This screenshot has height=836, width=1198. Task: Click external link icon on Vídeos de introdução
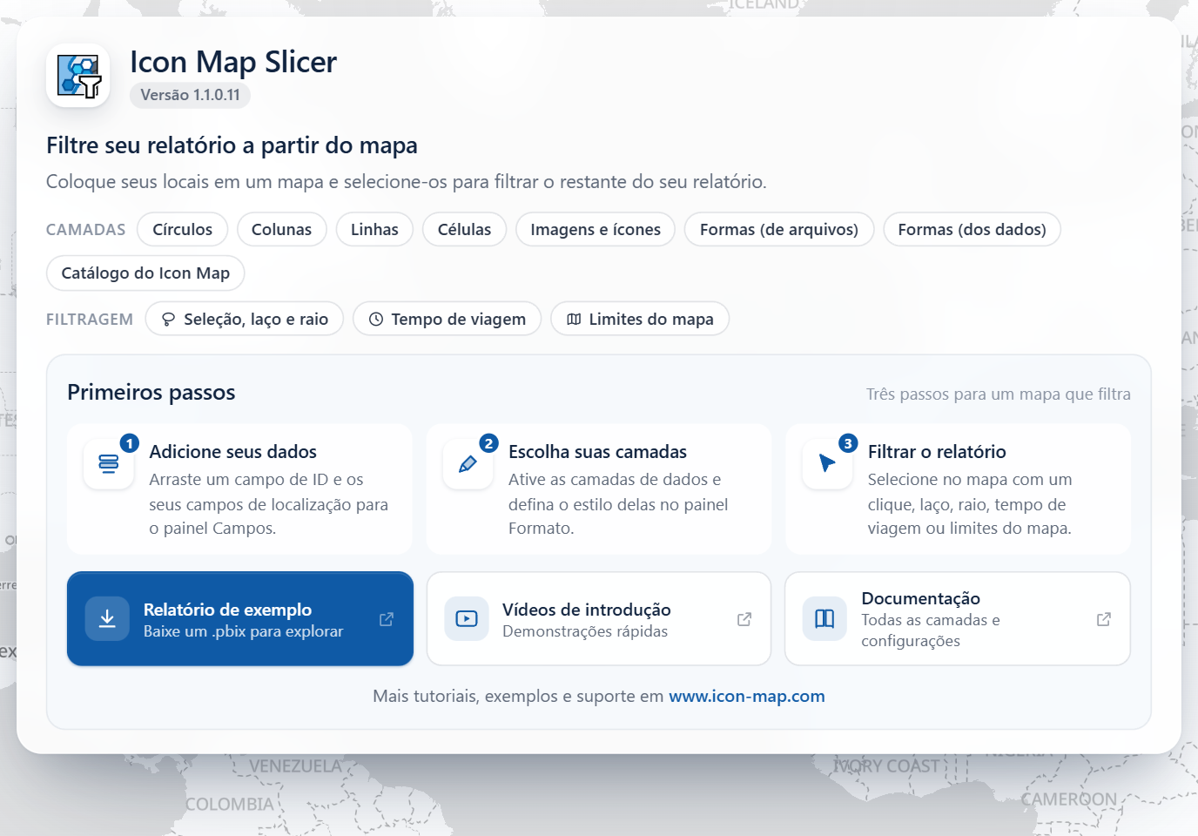coord(744,619)
